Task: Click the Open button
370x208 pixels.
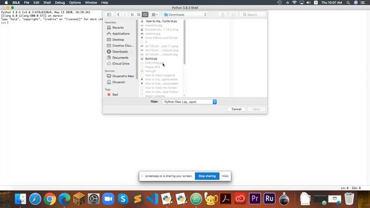Action: point(256,109)
